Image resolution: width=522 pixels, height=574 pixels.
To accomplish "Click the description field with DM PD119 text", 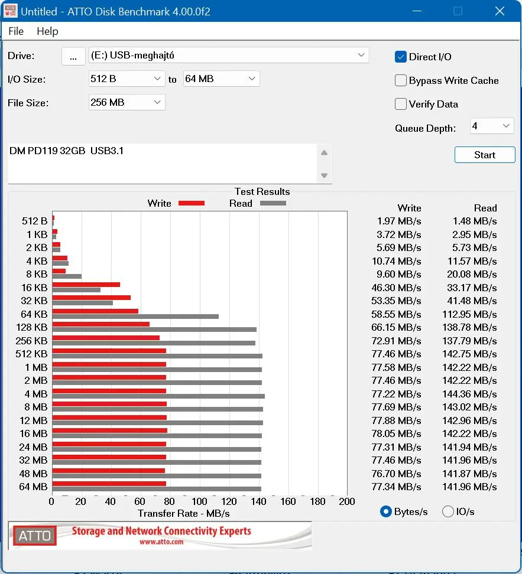I will [163, 164].
